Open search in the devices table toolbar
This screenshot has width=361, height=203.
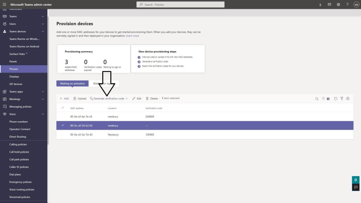(317, 99)
